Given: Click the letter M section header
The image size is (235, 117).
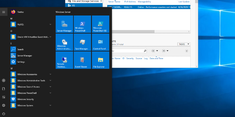Looking at the screenshot, I should pyautogui.click(x=11, y=18).
